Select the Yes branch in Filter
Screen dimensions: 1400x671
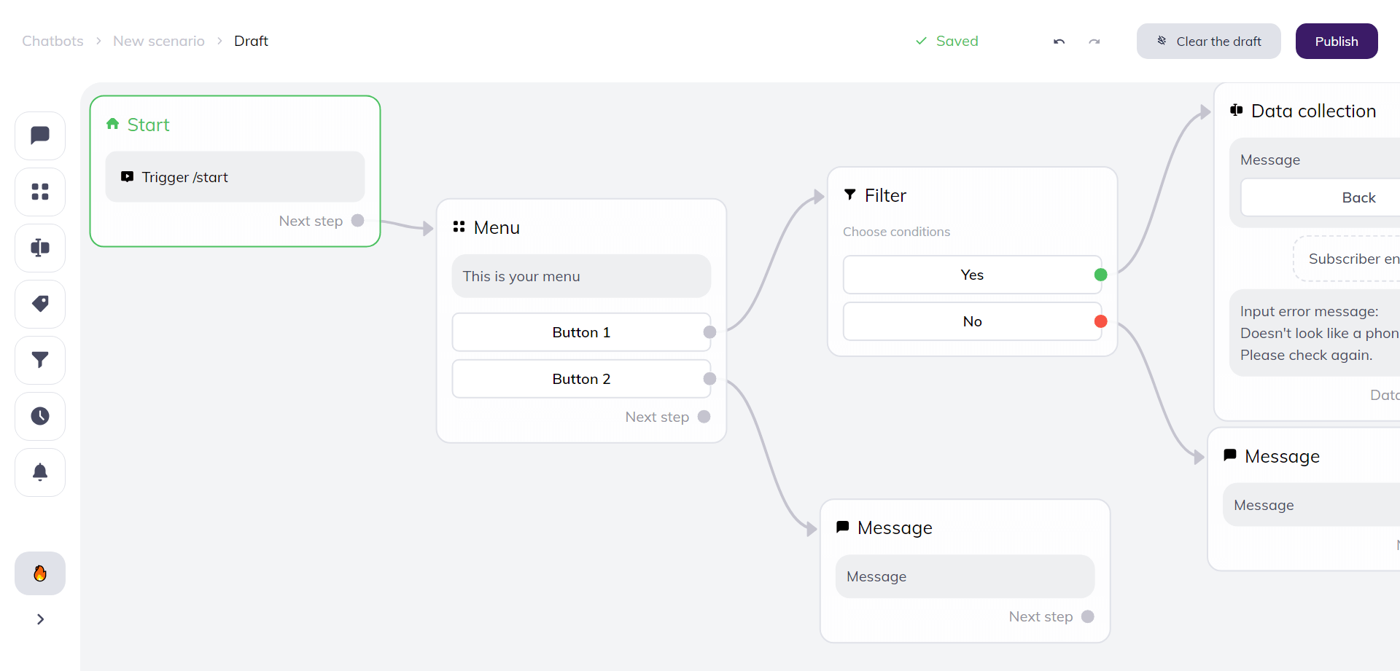pyautogui.click(x=972, y=275)
